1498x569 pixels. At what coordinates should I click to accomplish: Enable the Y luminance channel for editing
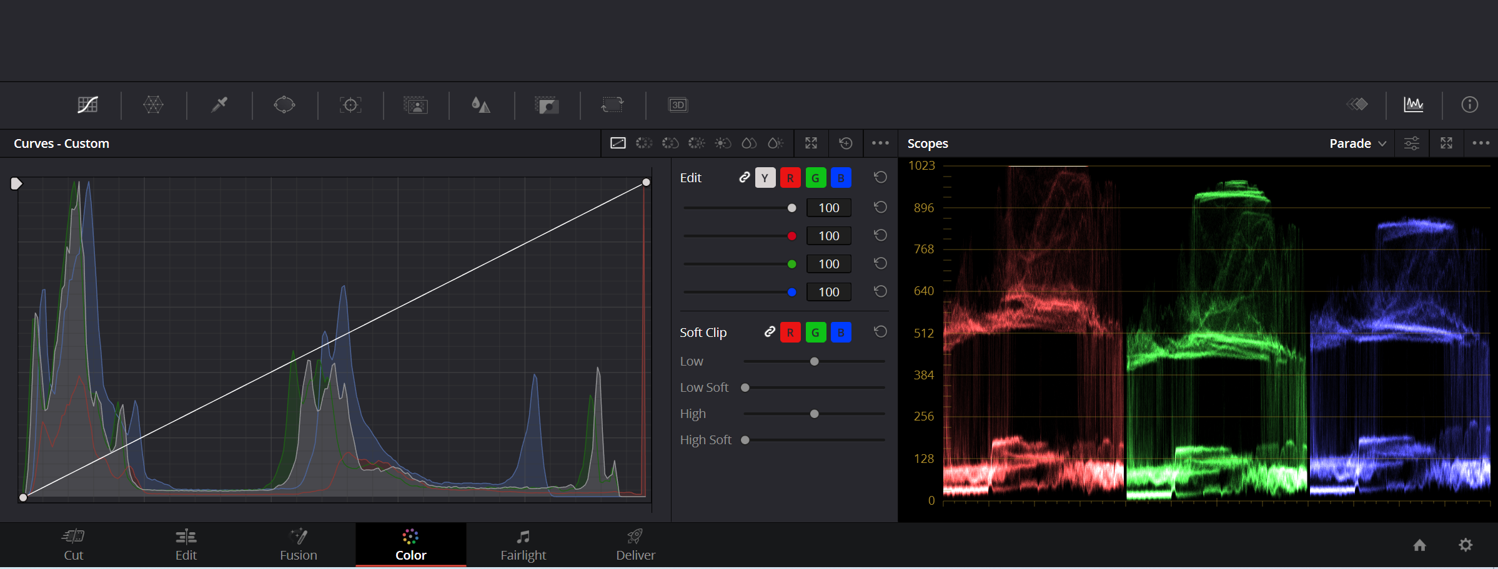[x=765, y=178]
